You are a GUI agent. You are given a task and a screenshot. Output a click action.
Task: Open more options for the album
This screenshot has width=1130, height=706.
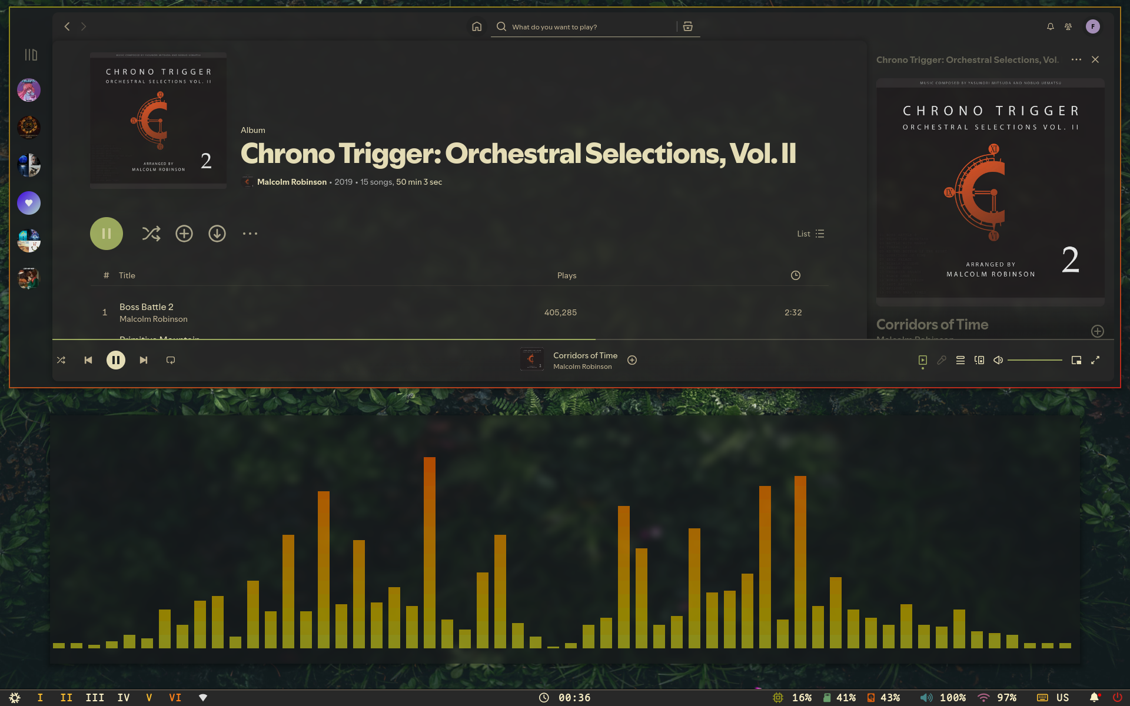coord(250,234)
